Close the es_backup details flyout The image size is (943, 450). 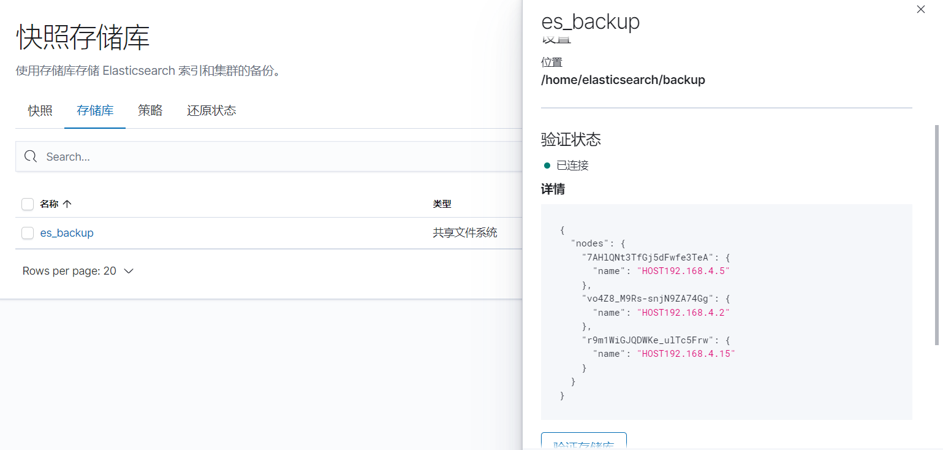pos(920,9)
